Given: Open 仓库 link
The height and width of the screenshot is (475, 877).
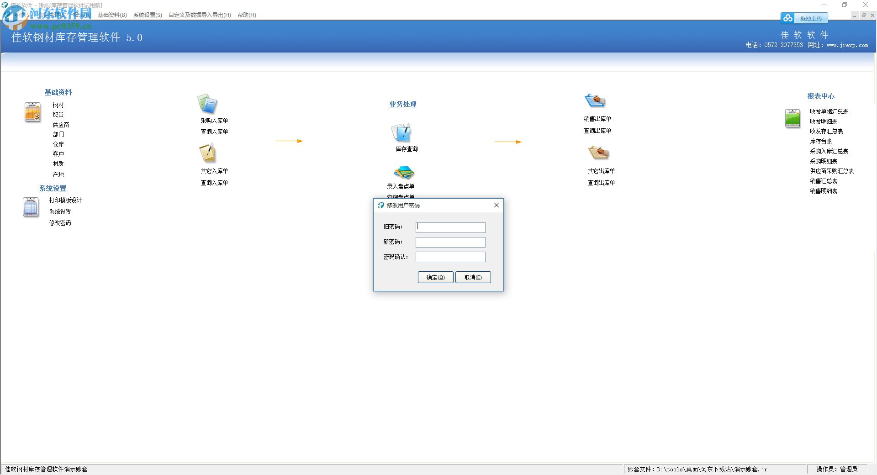Looking at the screenshot, I should (58, 144).
